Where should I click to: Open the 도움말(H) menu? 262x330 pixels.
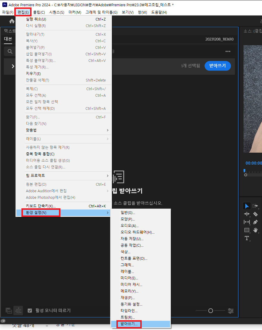pyautogui.click(x=159, y=12)
